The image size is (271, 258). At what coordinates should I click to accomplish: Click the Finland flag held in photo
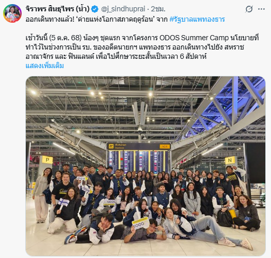pyautogui.click(x=63, y=202)
